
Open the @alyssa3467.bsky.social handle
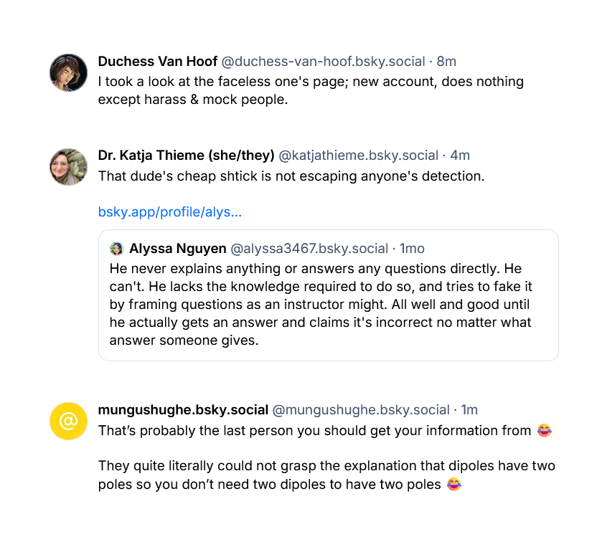(309, 249)
